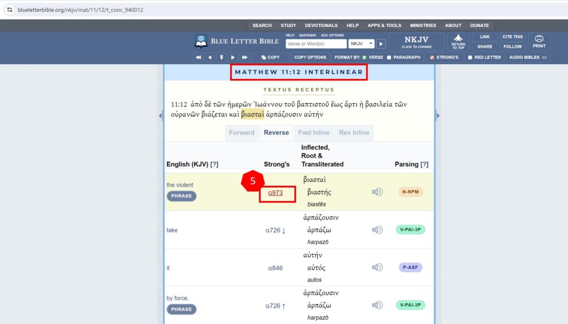Expand left side panel arrow
The image size is (568, 324).
(161, 115)
